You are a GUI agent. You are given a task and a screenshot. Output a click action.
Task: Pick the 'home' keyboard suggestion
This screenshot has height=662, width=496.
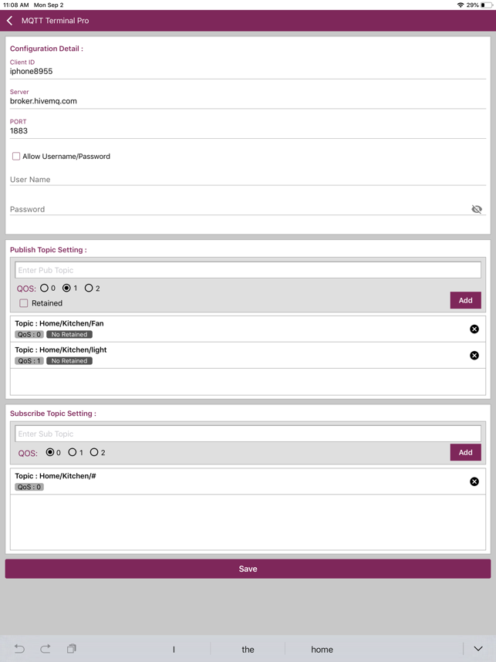click(322, 650)
